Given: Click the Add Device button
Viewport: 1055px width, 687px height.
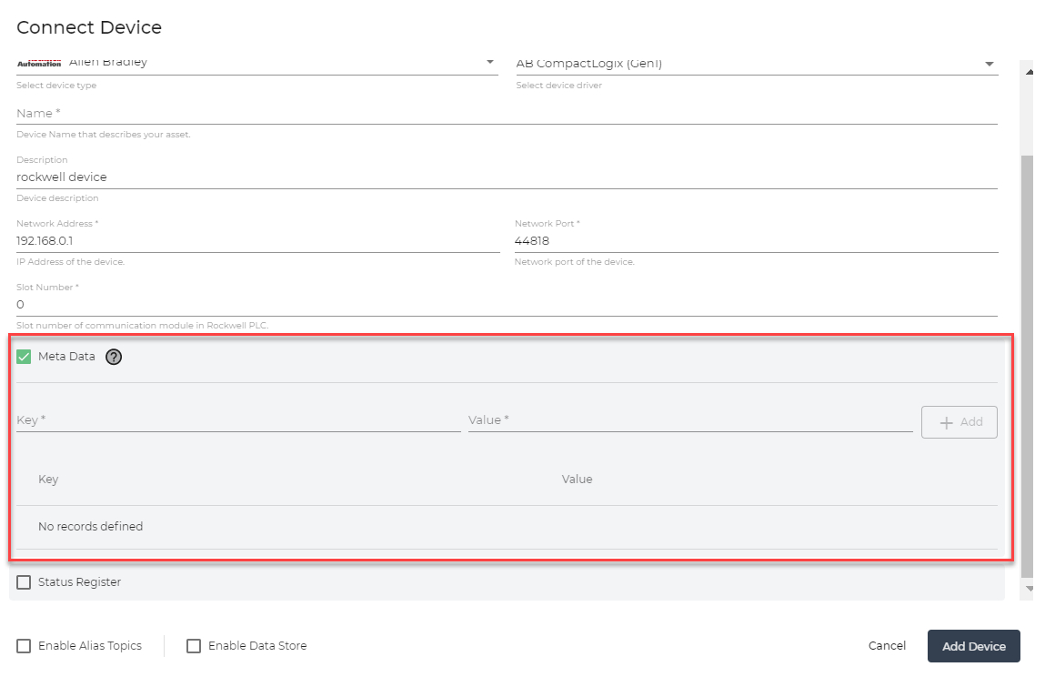Looking at the screenshot, I should 973,646.
